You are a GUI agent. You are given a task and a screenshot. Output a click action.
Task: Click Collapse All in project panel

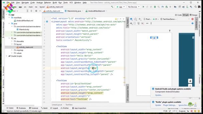point(31,11)
